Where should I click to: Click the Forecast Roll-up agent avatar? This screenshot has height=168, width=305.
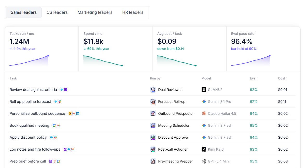click(153, 102)
